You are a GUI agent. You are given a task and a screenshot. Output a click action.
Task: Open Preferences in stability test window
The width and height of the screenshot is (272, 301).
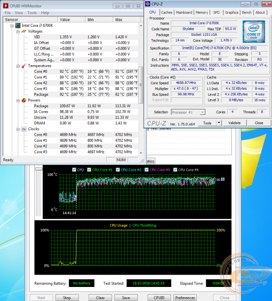pos(185,298)
